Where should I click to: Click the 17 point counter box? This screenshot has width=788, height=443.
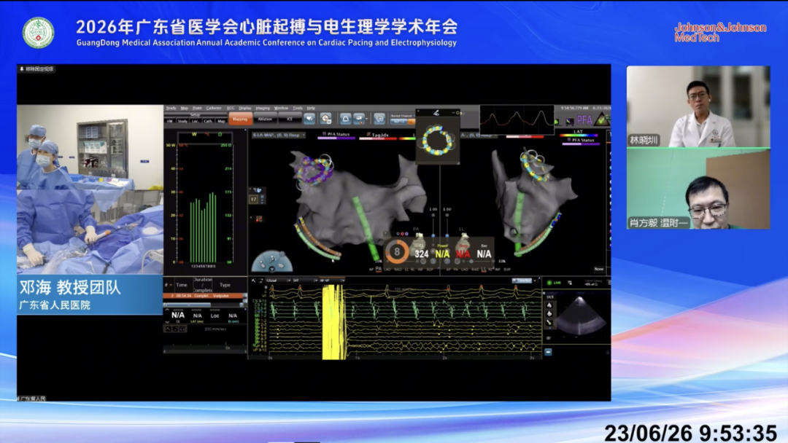pyautogui.click(x=254, y=199)
